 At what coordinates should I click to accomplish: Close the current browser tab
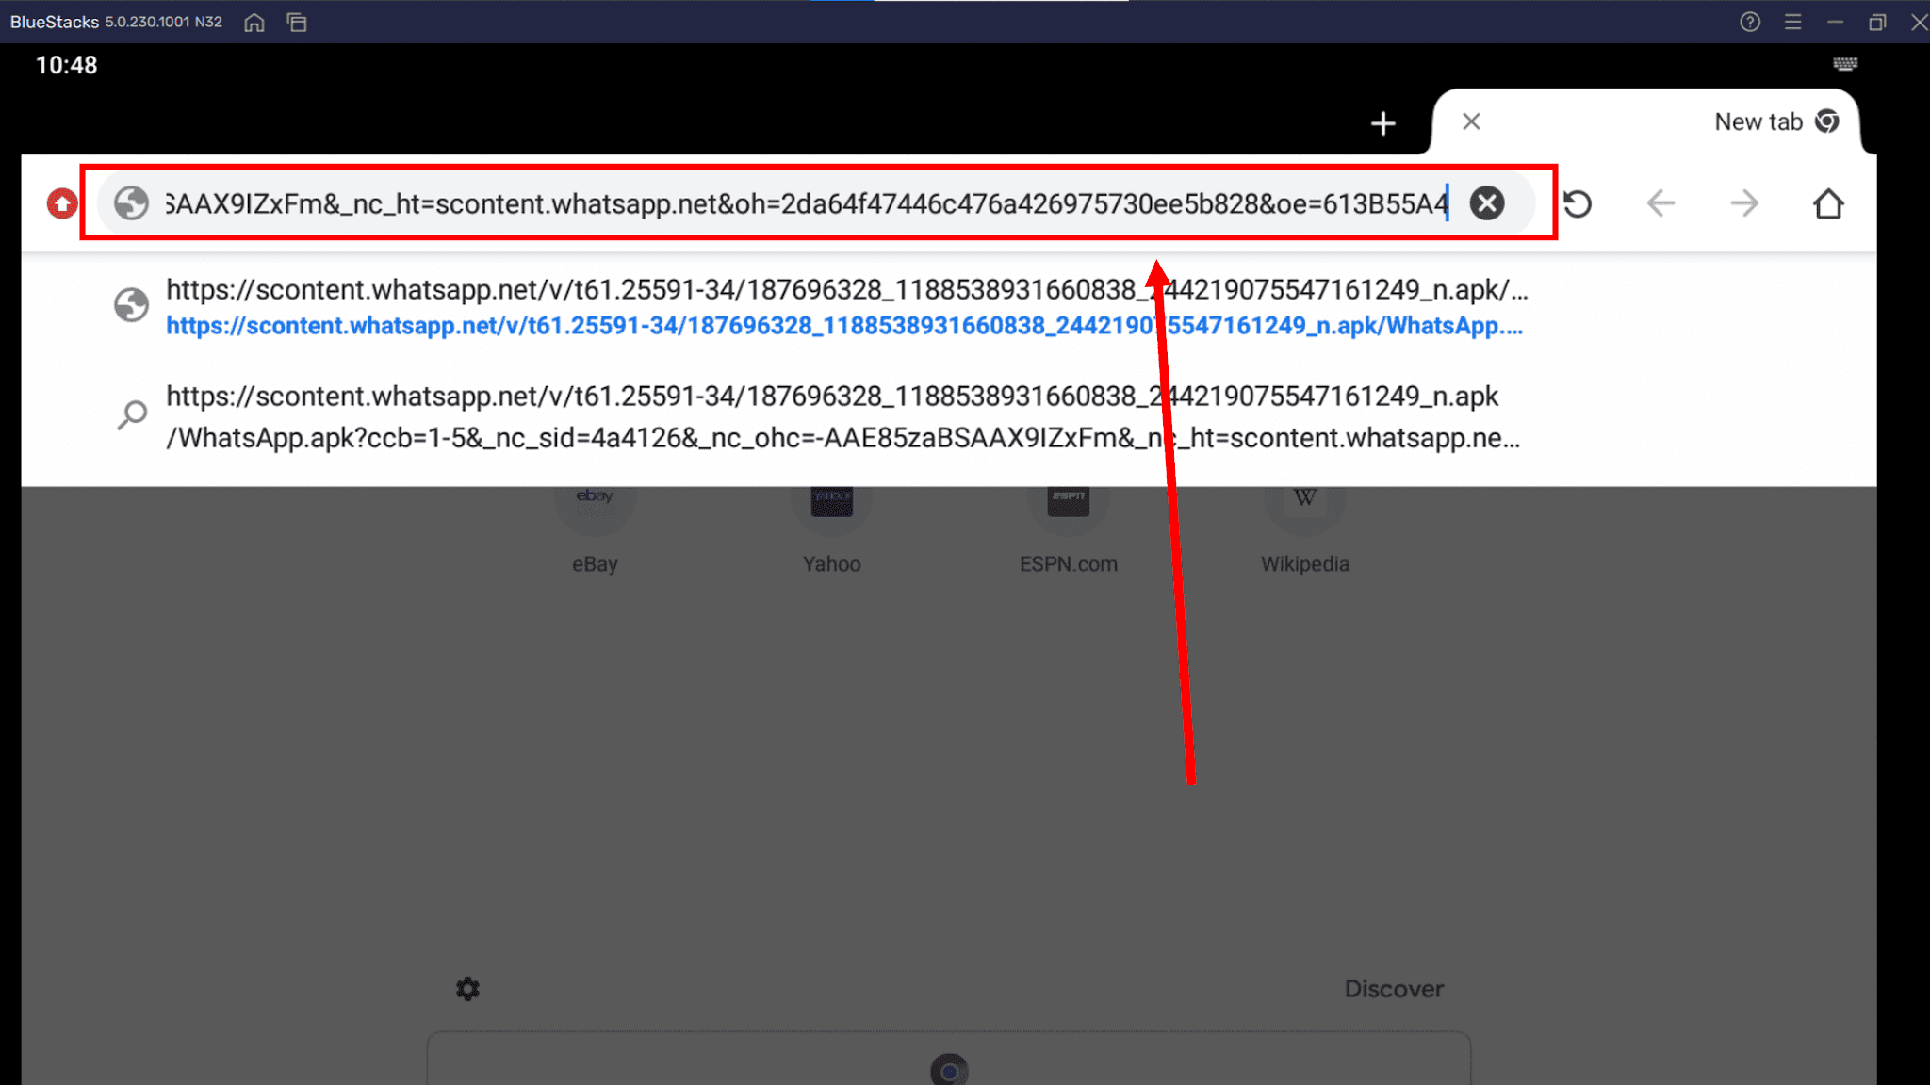(1470, 121)
